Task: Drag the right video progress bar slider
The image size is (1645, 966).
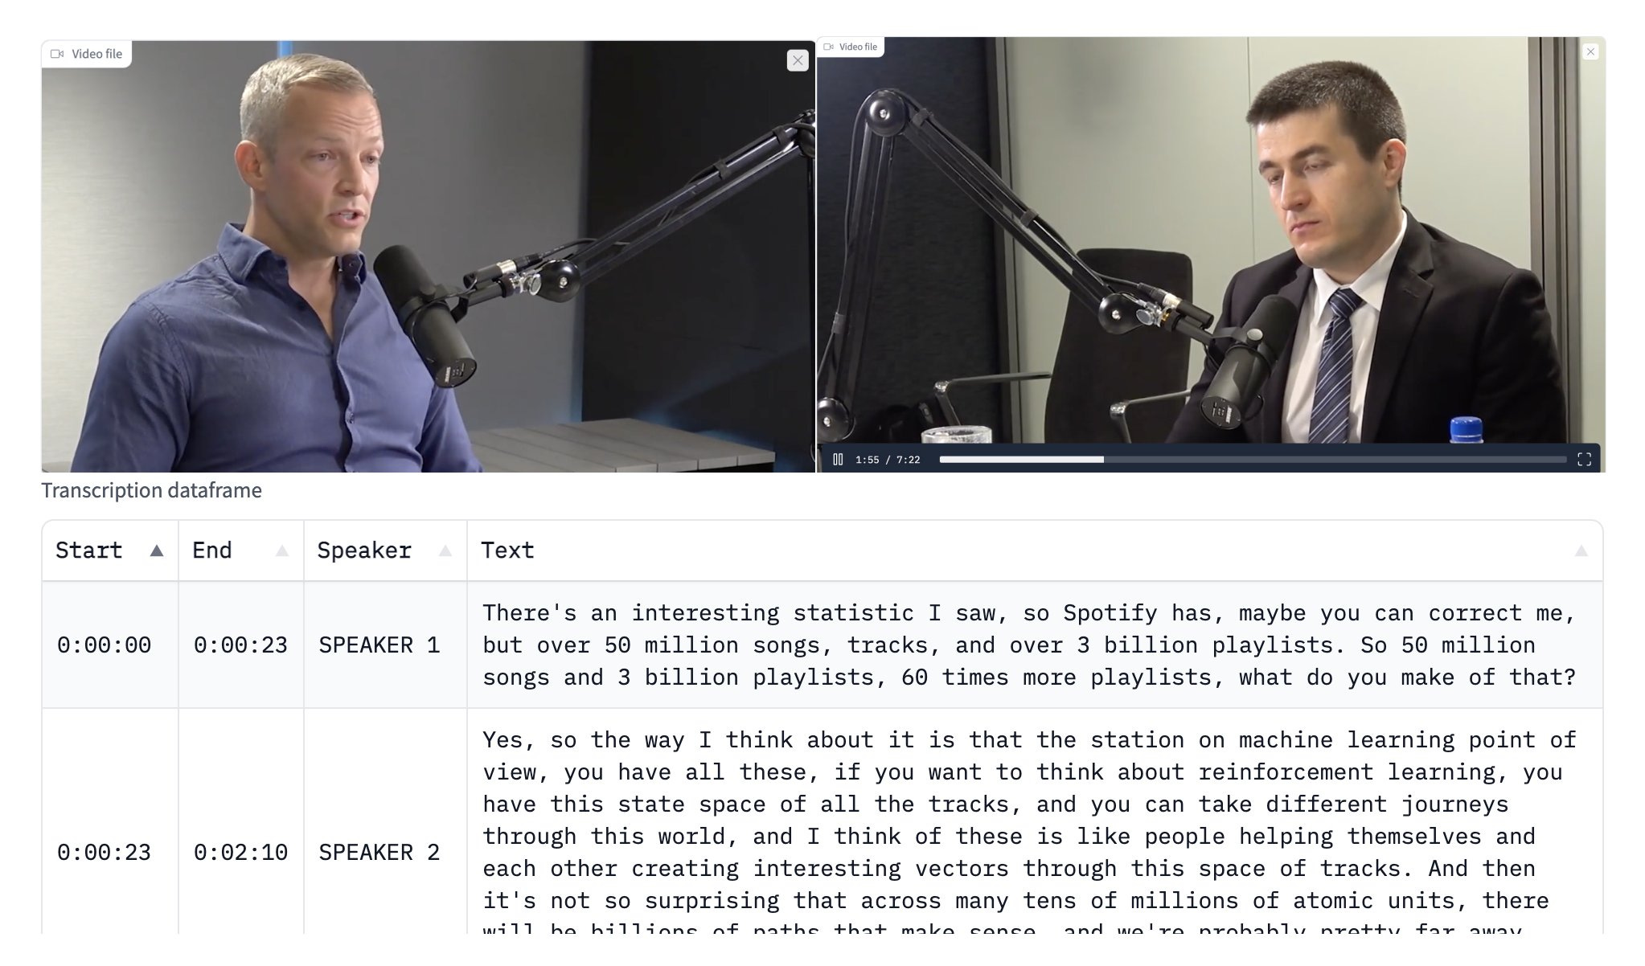Action: (x=1102, y=458)
